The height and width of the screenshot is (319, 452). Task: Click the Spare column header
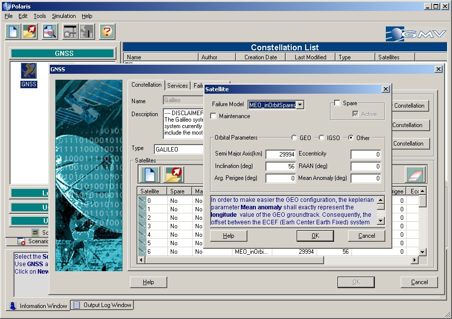coord(179,191)
